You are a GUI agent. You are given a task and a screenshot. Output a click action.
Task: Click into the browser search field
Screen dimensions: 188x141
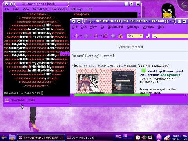170,36
